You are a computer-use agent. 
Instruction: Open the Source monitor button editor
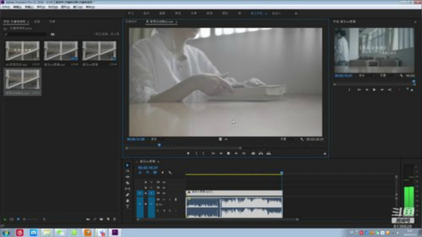325,154
